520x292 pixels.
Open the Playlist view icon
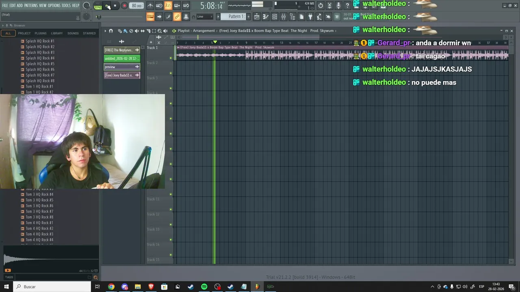(x=257, y=17)
